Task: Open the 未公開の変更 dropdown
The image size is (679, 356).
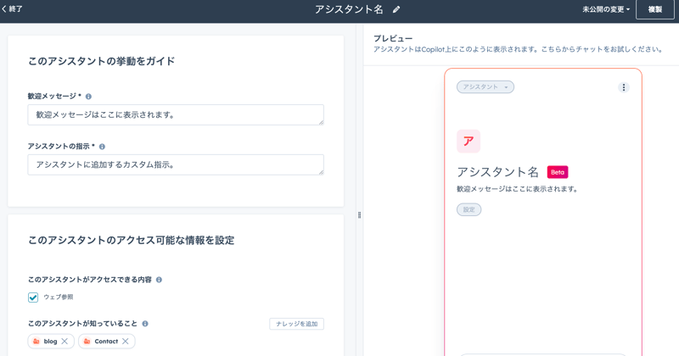Action: pyautogui.click(x=606, y=10)
